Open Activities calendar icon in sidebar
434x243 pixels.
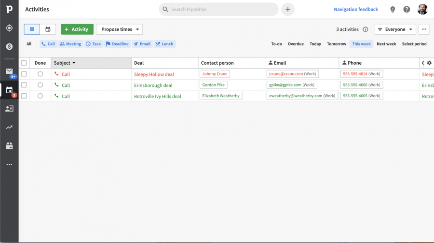click(x=9, y=90)
